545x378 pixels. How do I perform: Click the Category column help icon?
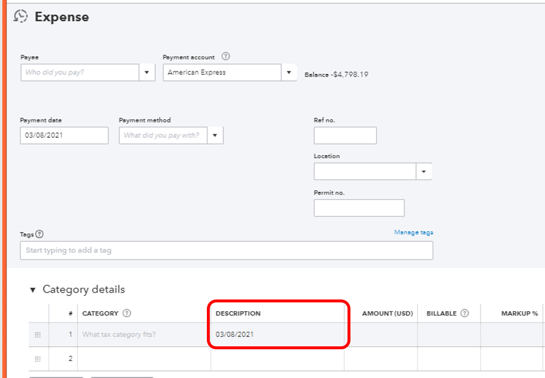(x=127, y=314)
